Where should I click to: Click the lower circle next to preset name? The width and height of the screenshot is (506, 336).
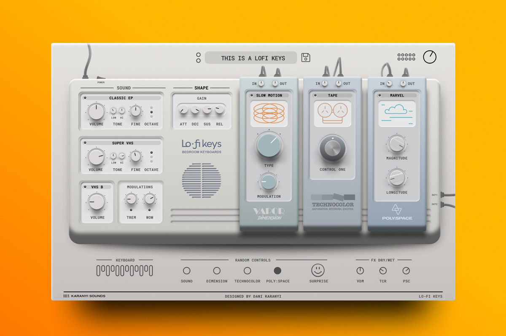pos(198,61)
